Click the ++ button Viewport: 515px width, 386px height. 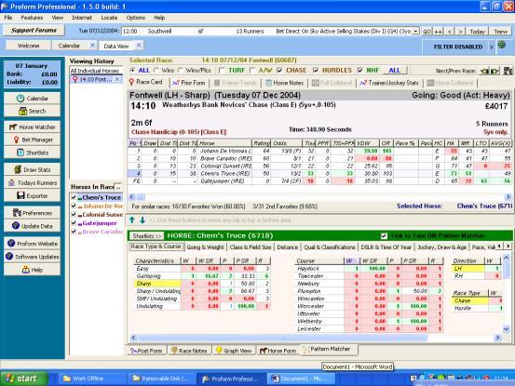[438, 32]
